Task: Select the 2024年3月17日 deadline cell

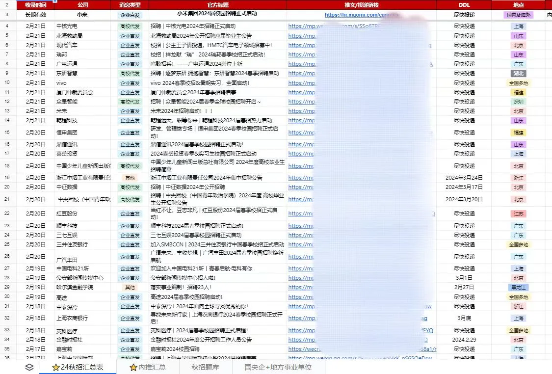Action: [x=464, y=187]
